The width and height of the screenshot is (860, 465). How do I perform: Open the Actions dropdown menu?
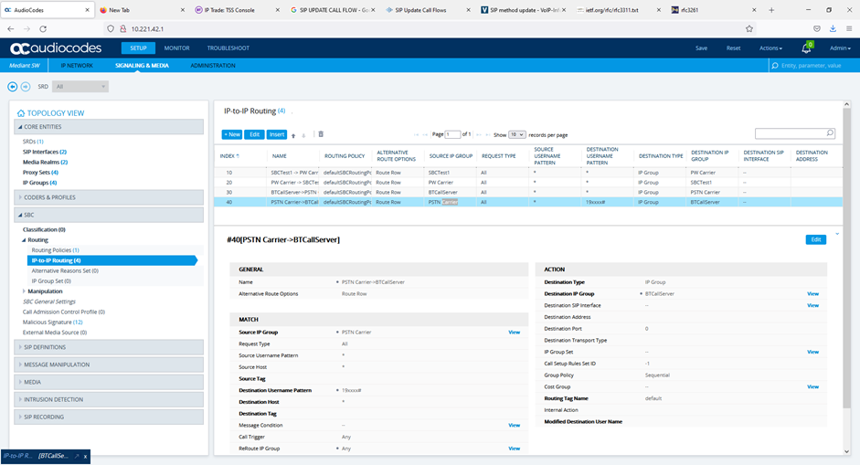pos(770,48)
